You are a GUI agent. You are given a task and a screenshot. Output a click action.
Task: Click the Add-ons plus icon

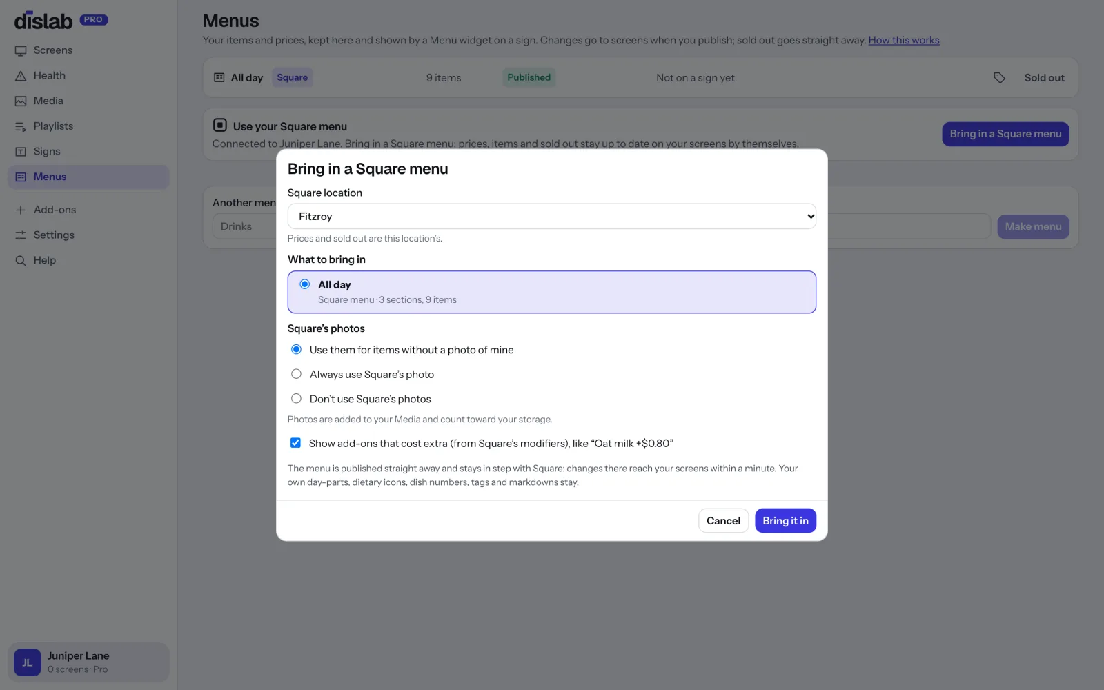(x=21, y=210)
